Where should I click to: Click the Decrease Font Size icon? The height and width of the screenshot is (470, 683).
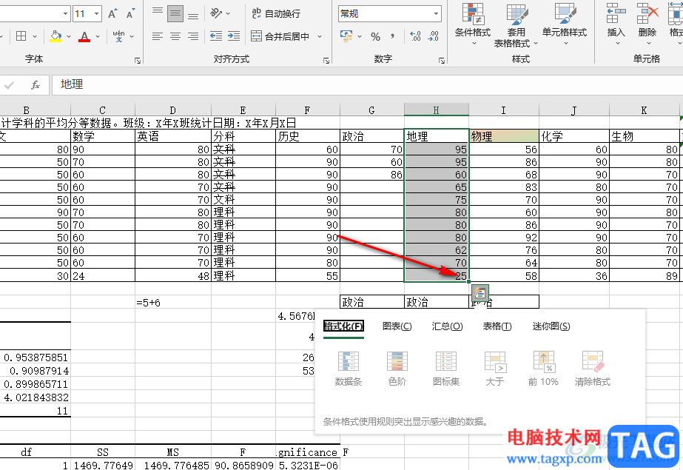(x=130, y=14)
